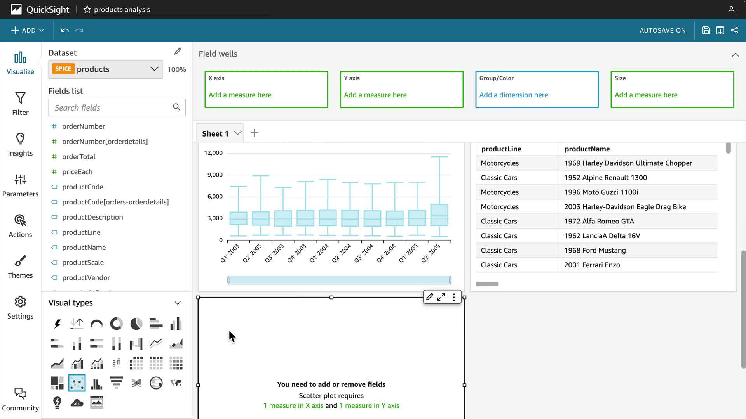Screen dimensions: 746x419
Task: Click the box plot range slider bar
Action: [x=339, y=280]
